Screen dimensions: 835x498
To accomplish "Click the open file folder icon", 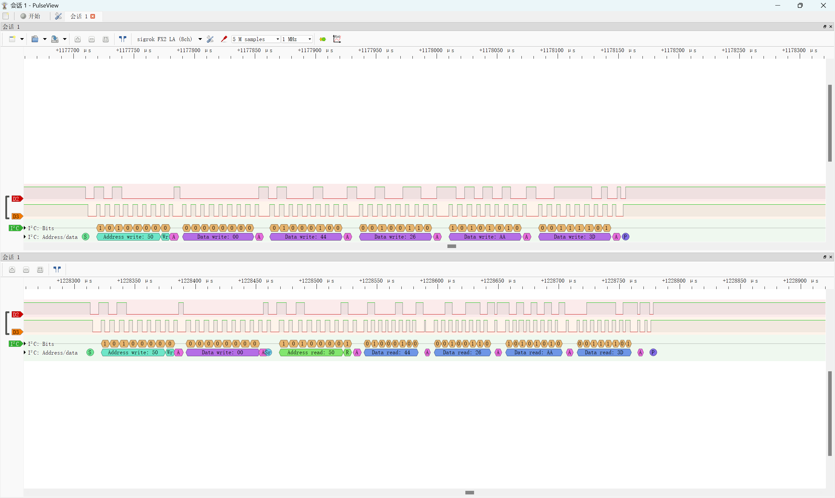I will [x=35, y=39].
